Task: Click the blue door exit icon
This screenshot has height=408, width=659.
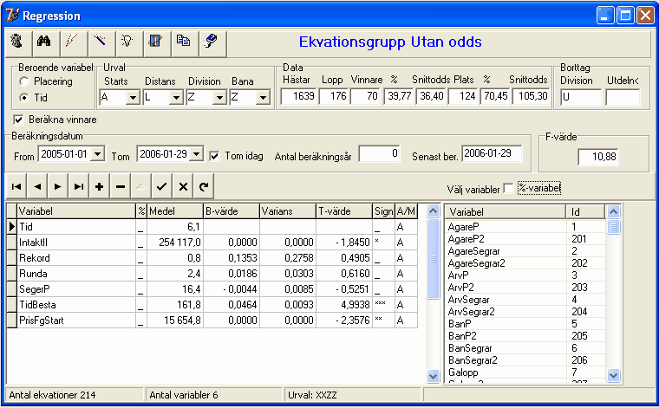Action: click(155, 42)
